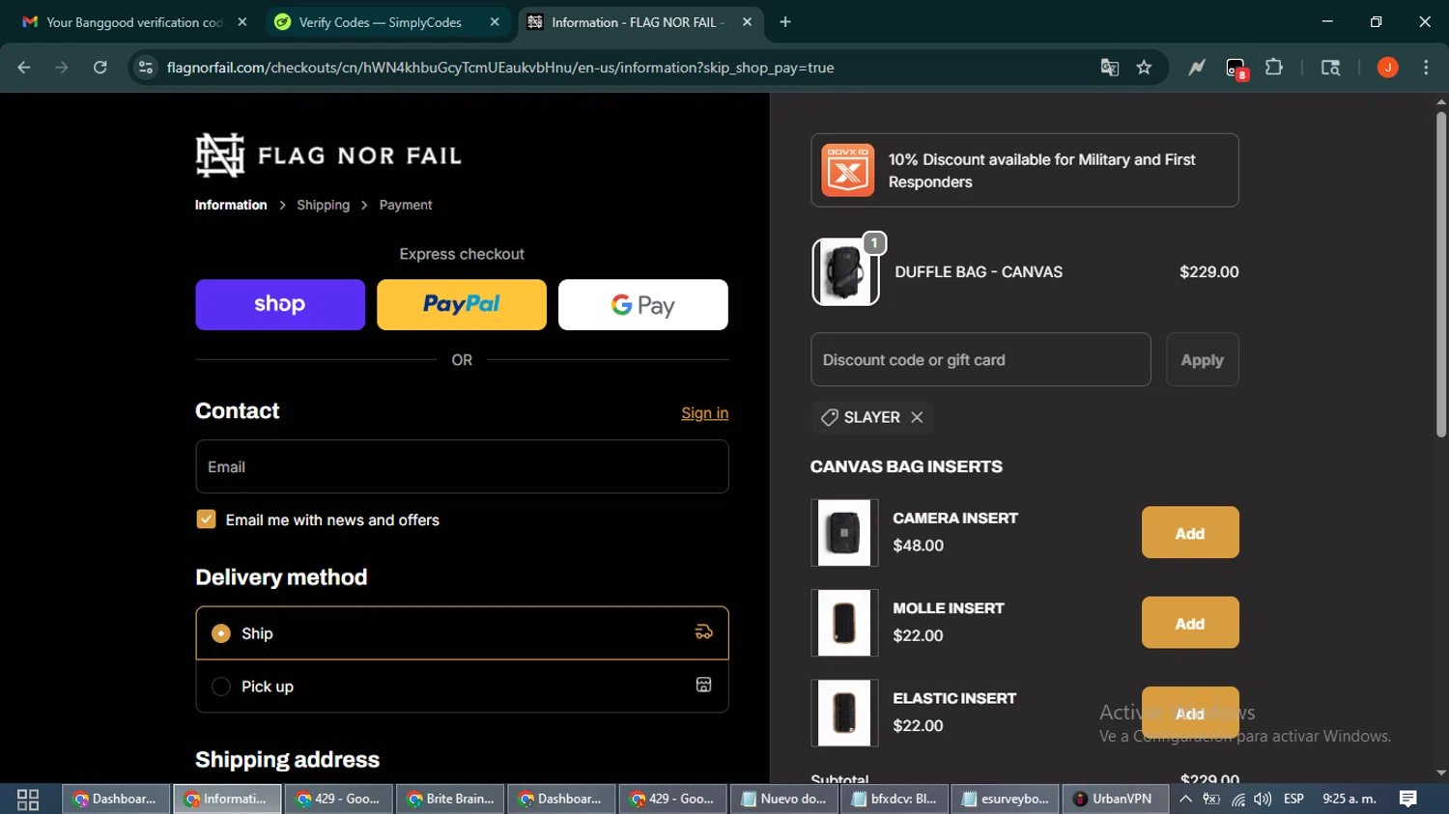This screenshot has width=1449, height=814.
Task: Open the volume icon in system tray
Action: (x=1263, y=799)
